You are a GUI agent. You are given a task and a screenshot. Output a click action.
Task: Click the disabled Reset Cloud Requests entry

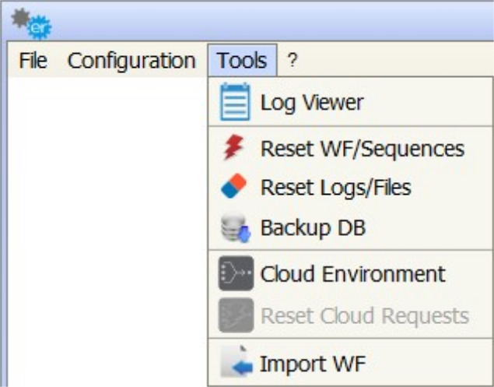pos(364,315)
